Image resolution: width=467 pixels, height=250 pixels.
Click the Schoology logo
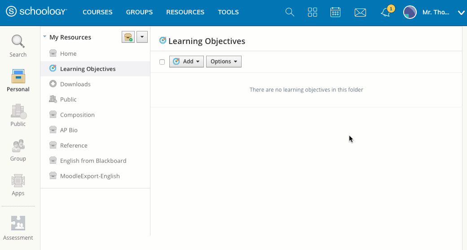(x=36, y=12)
